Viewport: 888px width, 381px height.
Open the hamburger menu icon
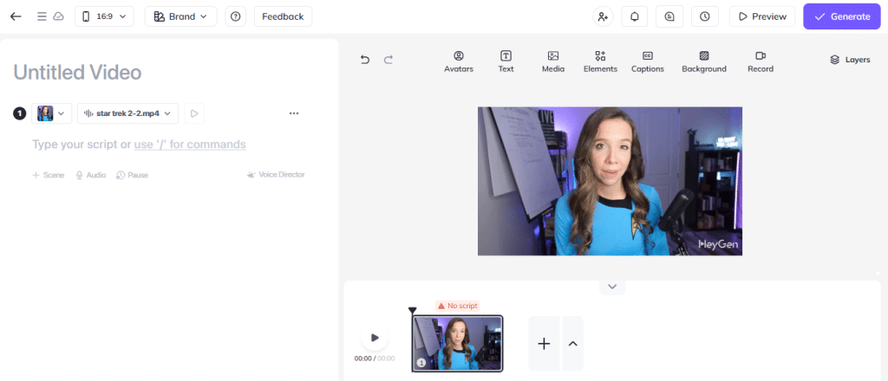pos(42,16)
